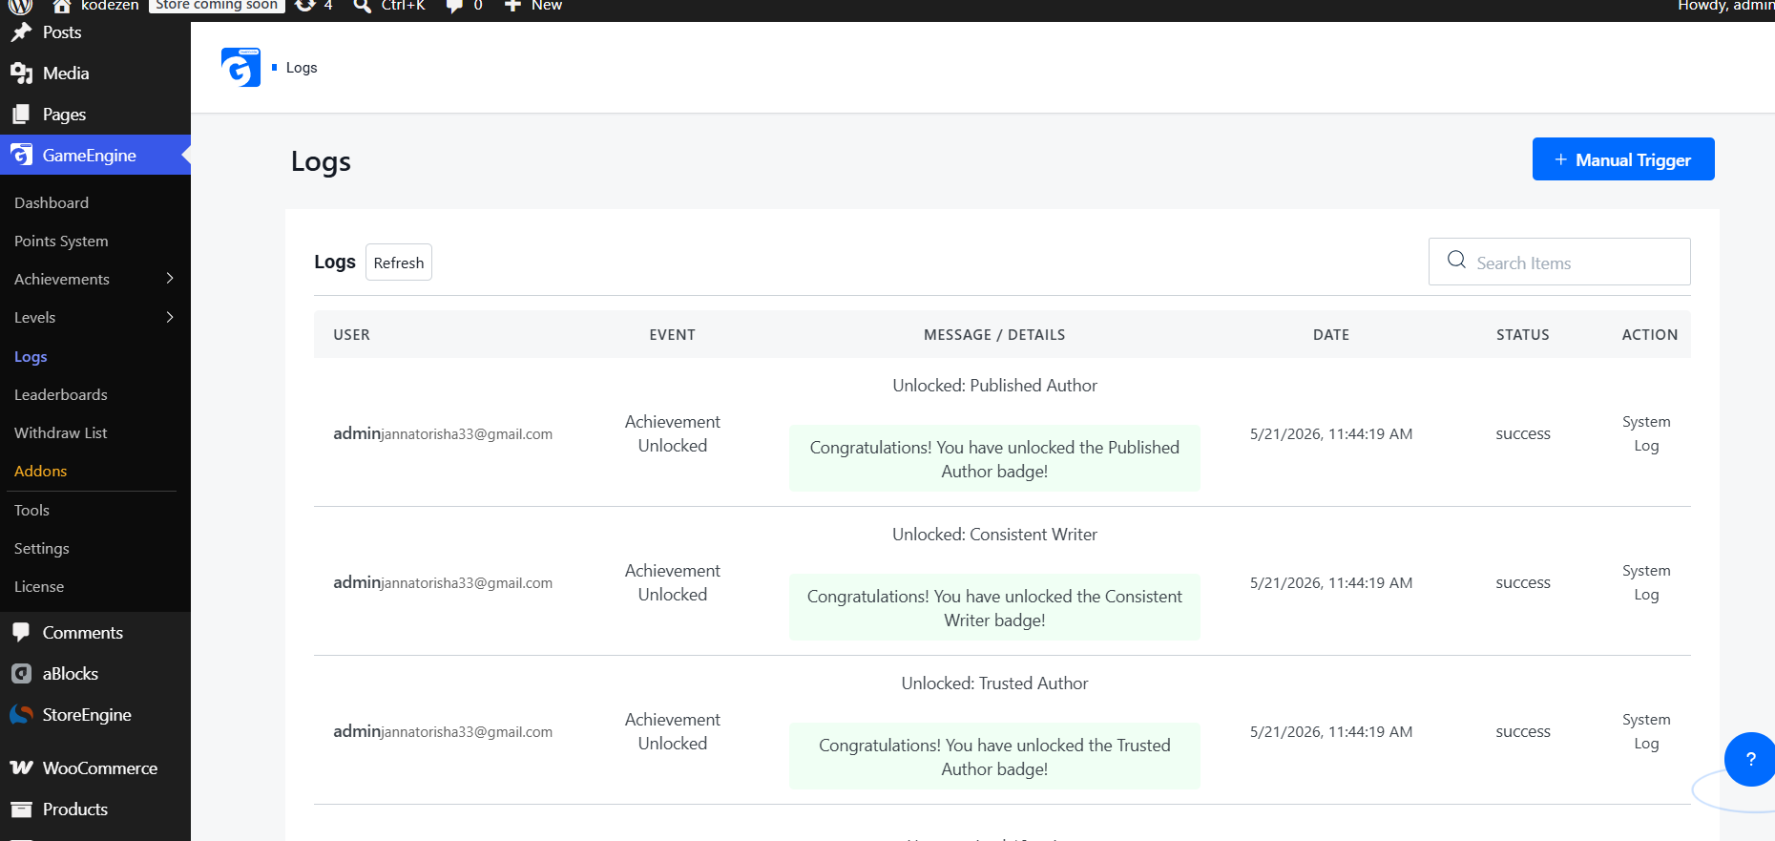Click the Logs breadcrumb text
Image resolution: width=1775 pixels, height=841 pixels.
(x=302, y=68)
